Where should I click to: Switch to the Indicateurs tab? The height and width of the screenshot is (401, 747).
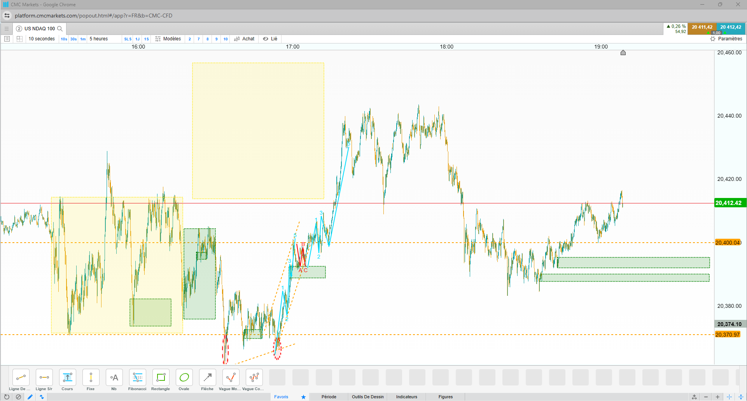pos(407,397)
